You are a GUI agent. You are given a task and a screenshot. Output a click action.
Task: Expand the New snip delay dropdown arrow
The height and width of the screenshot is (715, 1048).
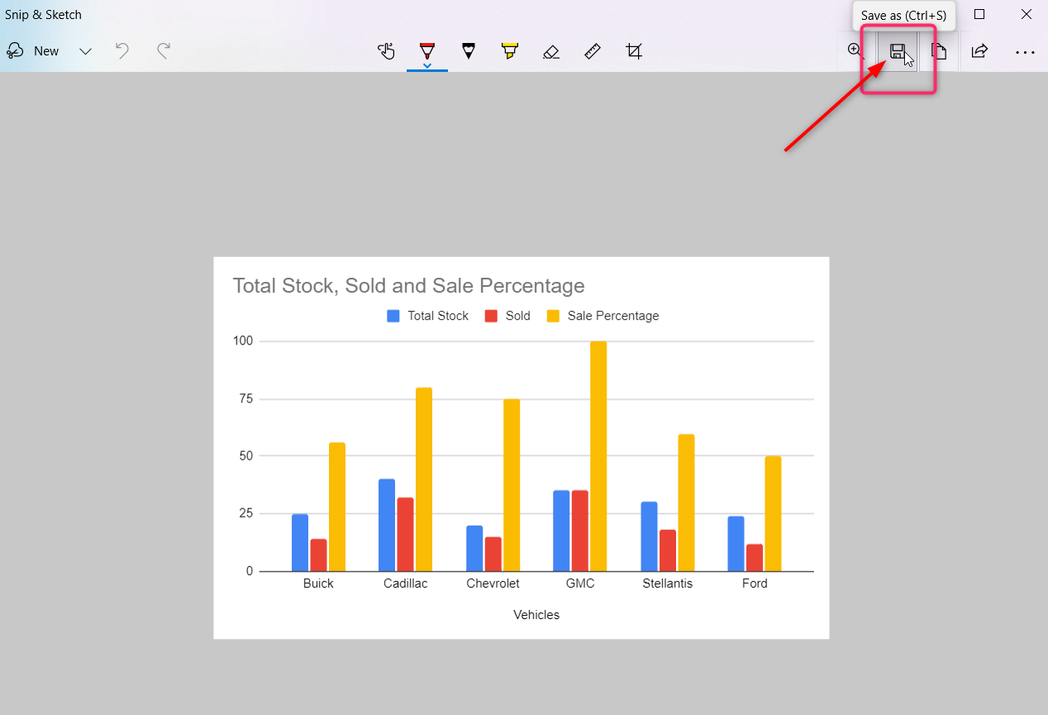click(x=85, y=51)
